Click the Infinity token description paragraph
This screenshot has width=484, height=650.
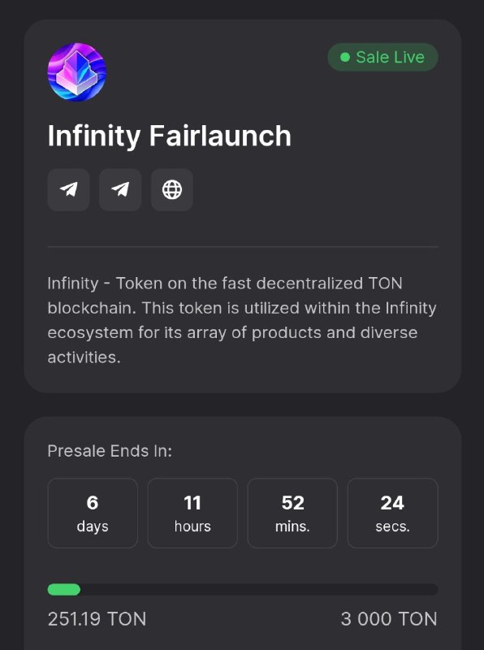pyautogui.click(x=242, y=320)
